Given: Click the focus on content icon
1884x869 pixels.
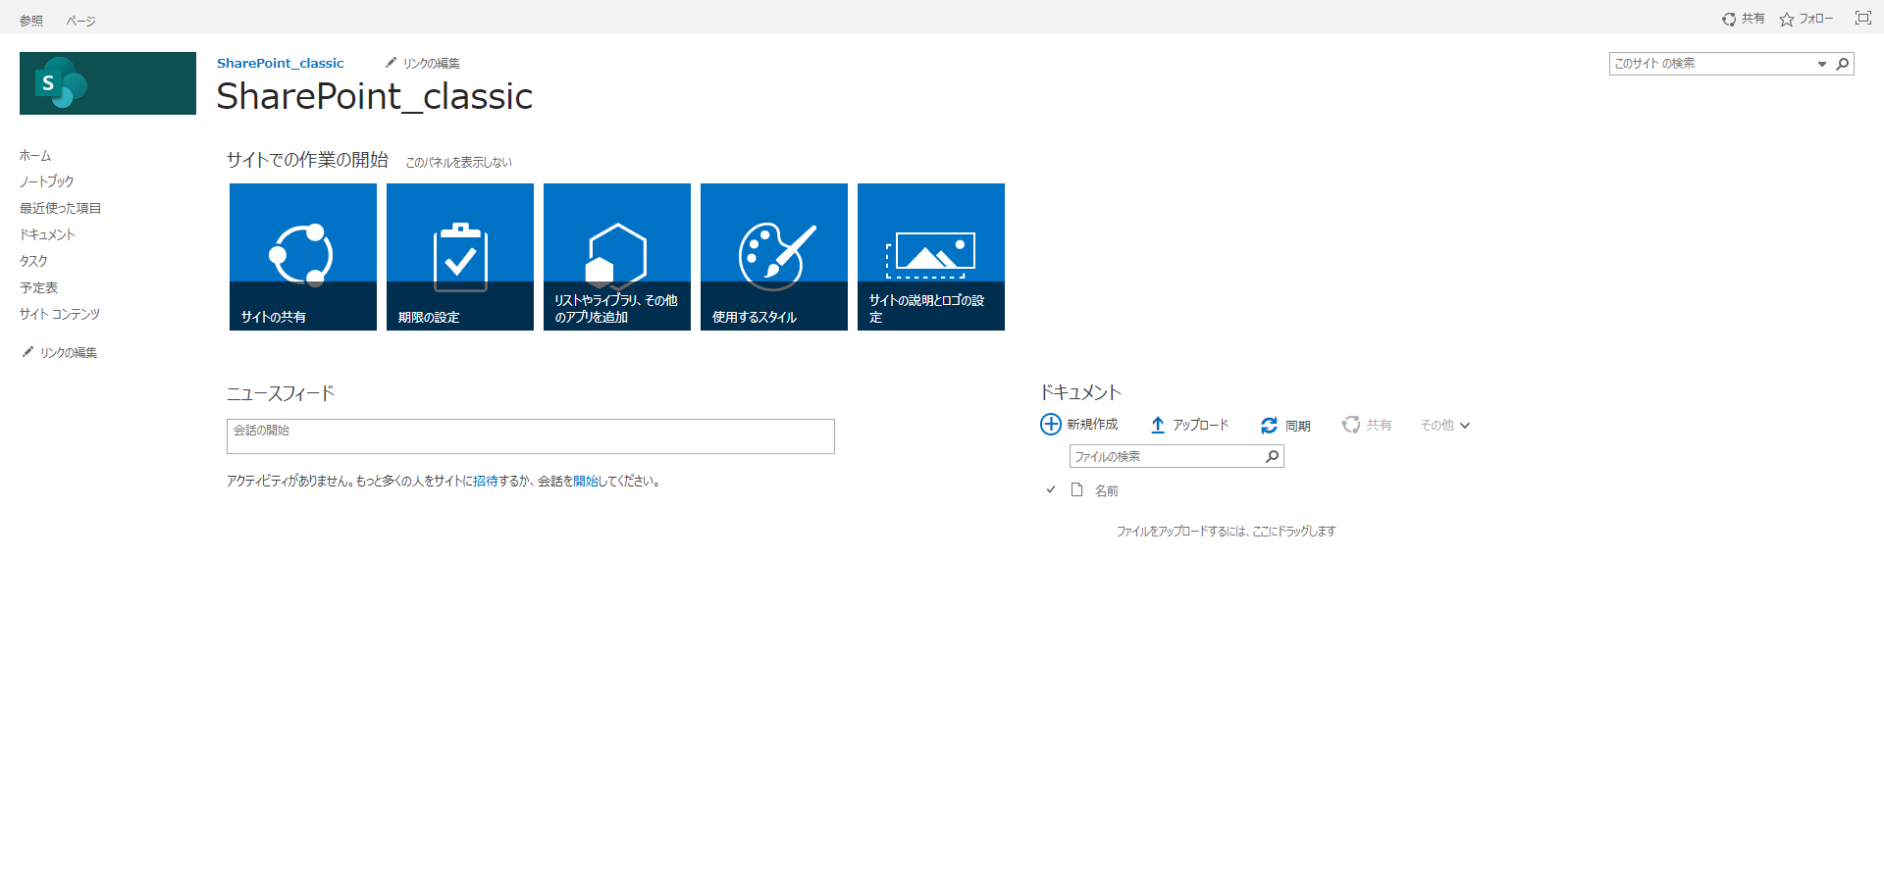Looking at the screenshot, I should click(1863, 18).
